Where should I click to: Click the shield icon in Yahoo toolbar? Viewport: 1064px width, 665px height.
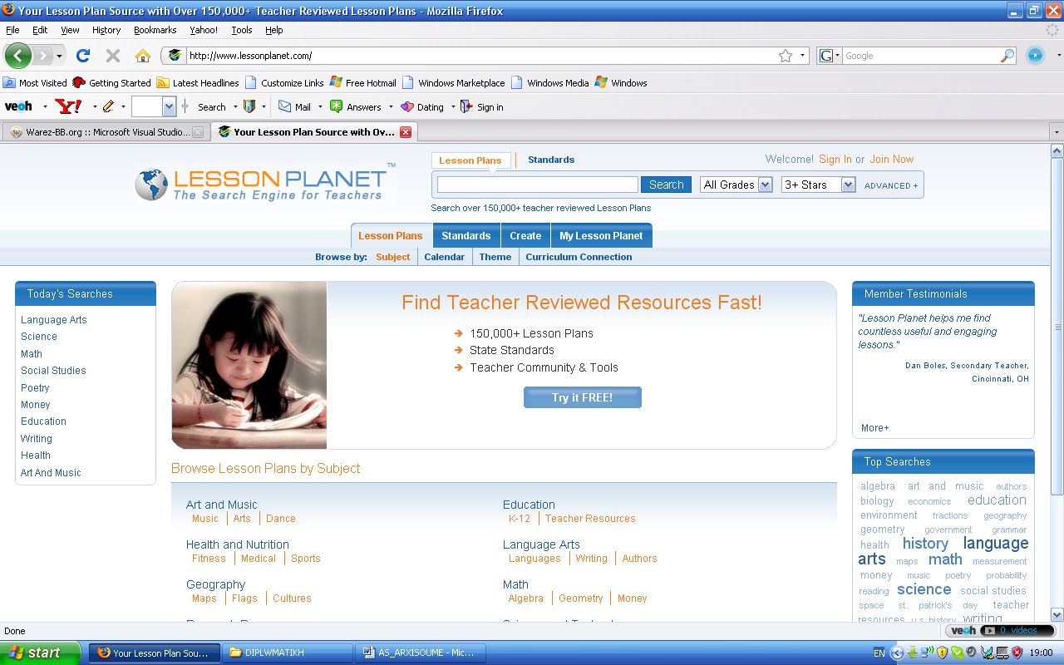coord(249,106)
